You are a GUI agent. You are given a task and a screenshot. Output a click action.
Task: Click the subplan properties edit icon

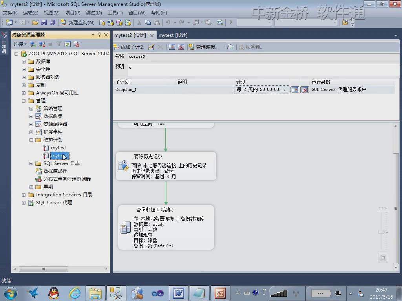pyautogui.click(x=151, y=47)
